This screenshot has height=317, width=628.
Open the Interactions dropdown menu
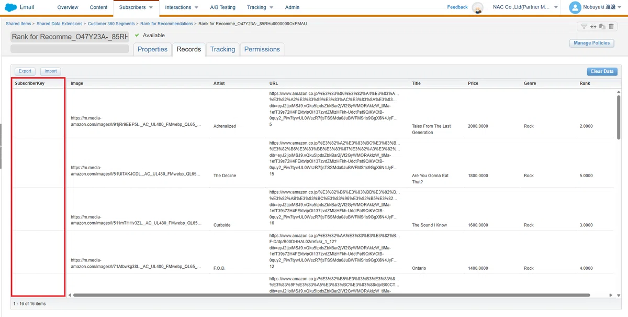click(x=182, y=7)
